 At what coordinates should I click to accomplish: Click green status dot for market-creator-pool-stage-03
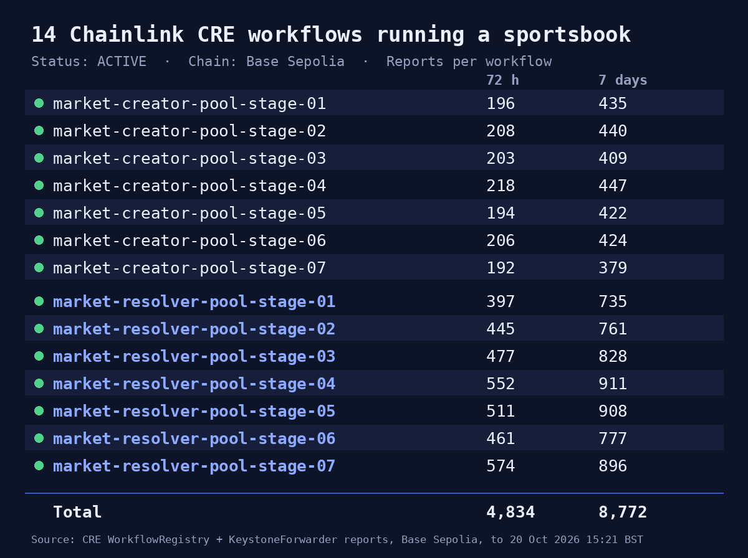pyautogui.click(x=39, y=158)
